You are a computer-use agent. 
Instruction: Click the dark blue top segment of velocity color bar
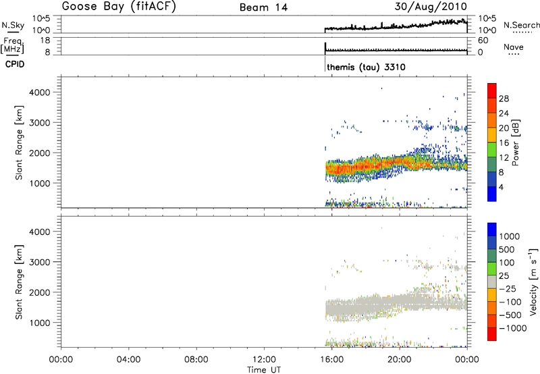pos(492,229)
